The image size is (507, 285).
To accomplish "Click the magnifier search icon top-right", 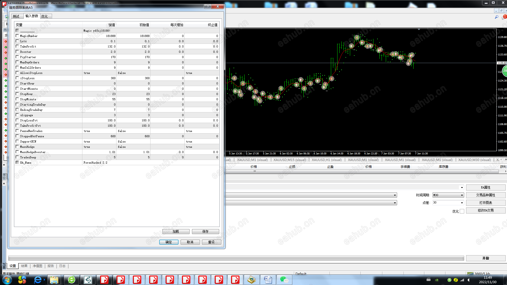I will pos(496,17).
